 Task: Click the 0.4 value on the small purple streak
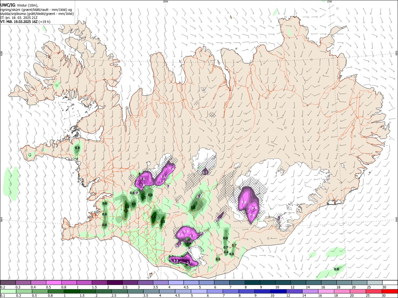tap(219, 219)
